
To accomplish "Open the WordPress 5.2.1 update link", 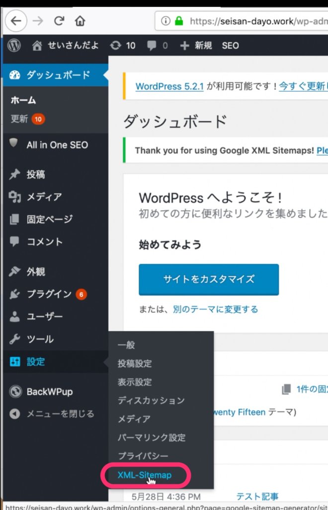I will click(169, 86).
